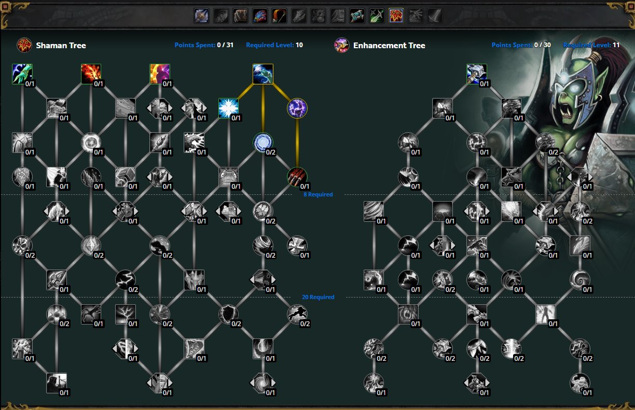
Task: Select the greyed Warlock class icon
Action: (x=416, y=16)
